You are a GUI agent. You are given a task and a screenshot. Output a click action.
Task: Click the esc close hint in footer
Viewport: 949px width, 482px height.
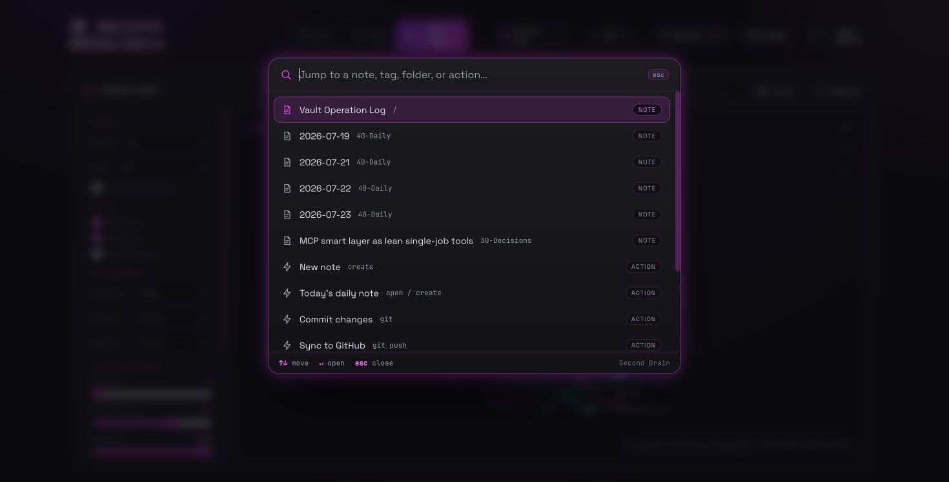374,363
